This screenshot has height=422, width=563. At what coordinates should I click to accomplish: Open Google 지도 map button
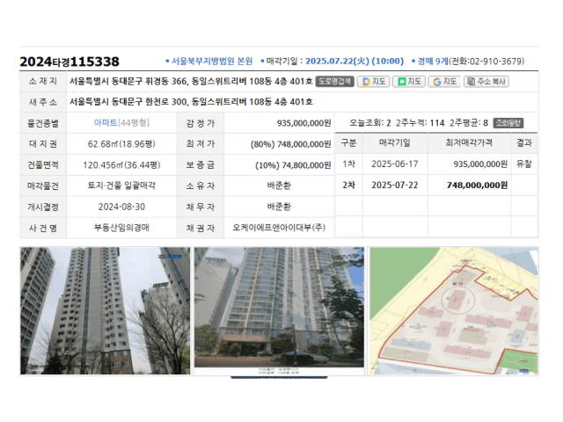[444, 82]
